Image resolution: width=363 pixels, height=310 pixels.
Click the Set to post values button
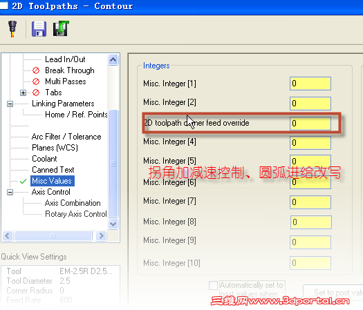coord(333,293)
